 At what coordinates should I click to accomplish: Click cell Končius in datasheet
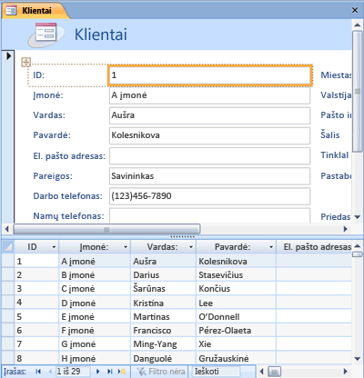[236, 289]
